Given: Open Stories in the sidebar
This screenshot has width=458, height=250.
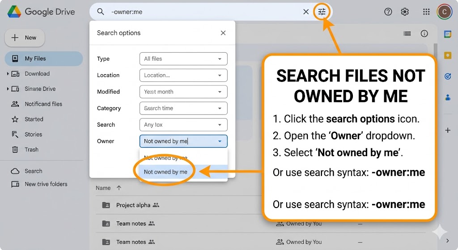Looking at the screenshot, I should click(33, 134).
